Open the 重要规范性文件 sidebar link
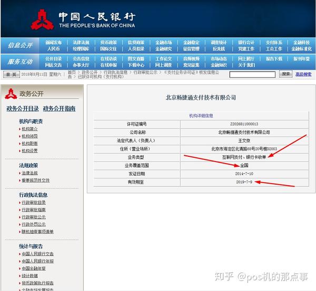This screenshot has height=291, width=316. [36, 180]
